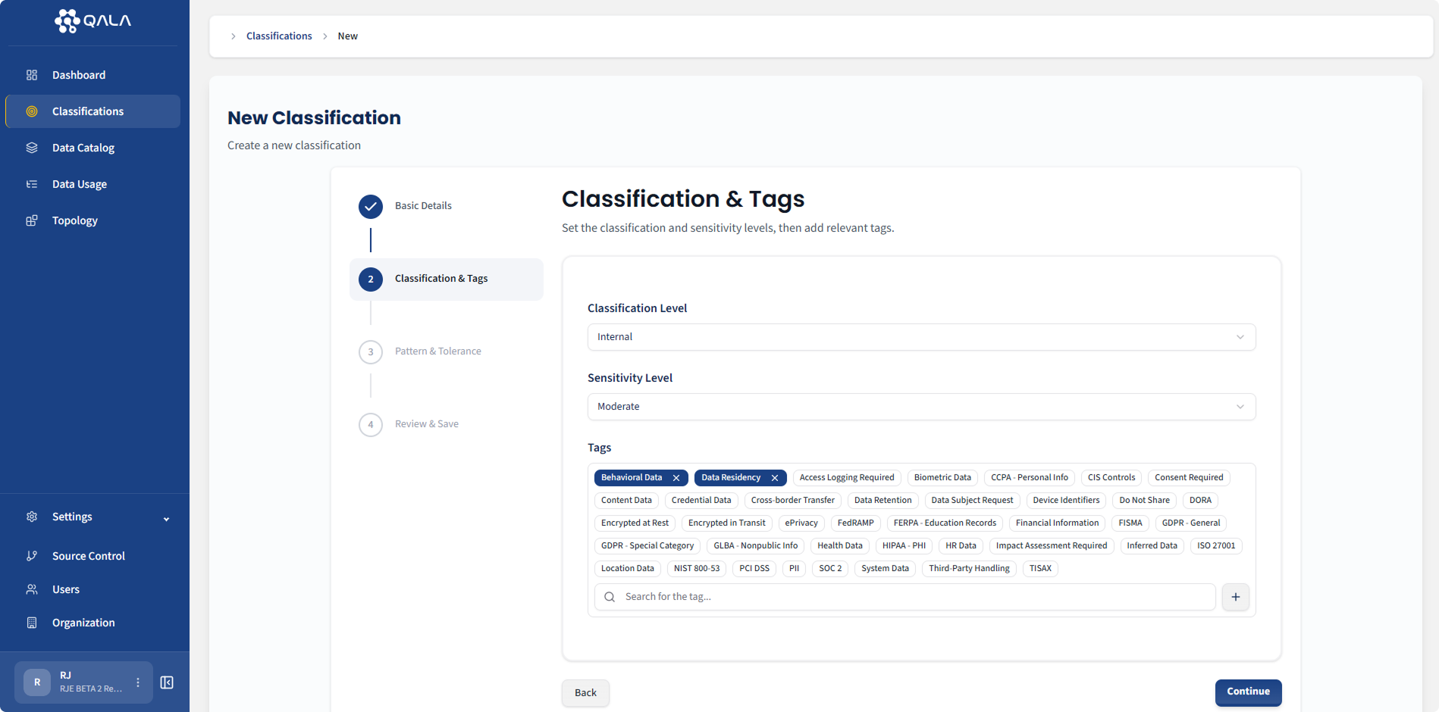Click inside the tag search field

tap(834, 597)
